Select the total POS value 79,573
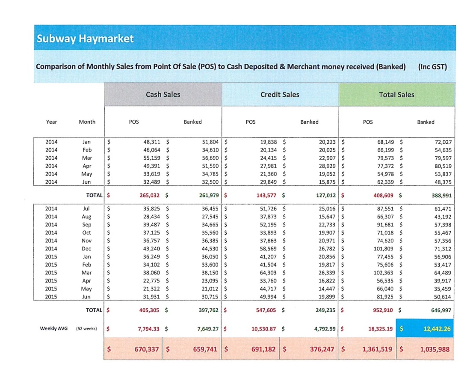The width and height of the screenshot is (476, 384). pyautogui.click(x=385, y=158)
